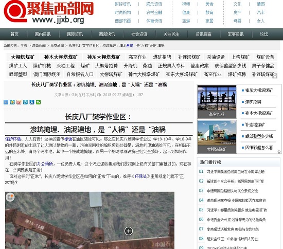Click the 大柳塔招聘 keyword link

(x=107, y=66)
